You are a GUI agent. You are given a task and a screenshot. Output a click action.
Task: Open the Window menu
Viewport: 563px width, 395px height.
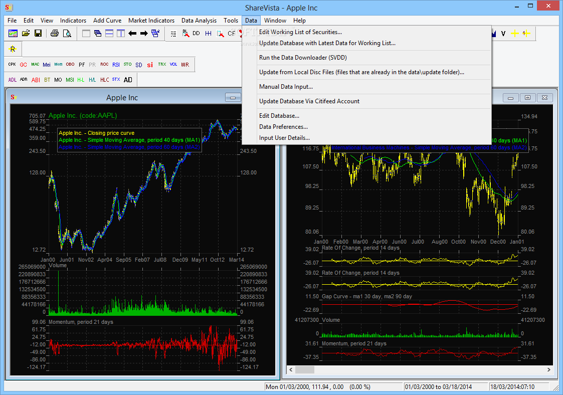pyautogui.click(x=275, y=21)
